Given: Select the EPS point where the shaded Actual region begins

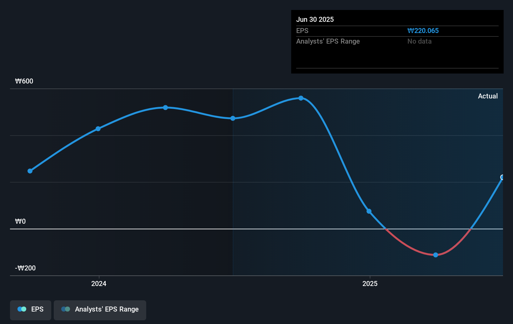Looking at the screenshot, I should (x=233, y=118).
